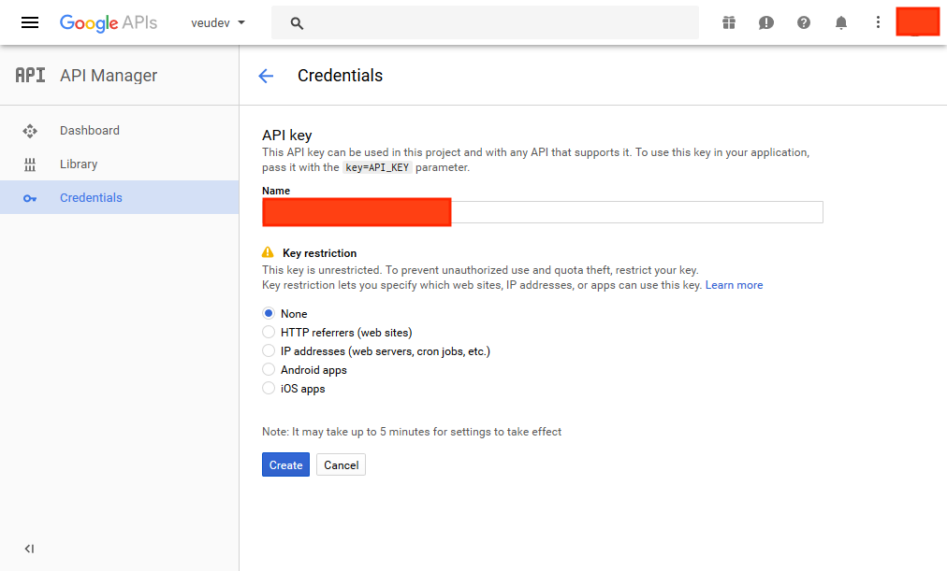This screenshot has width=947, height=571.
Task: Expand the veudev project dropdown
Action: coord(218,22)
